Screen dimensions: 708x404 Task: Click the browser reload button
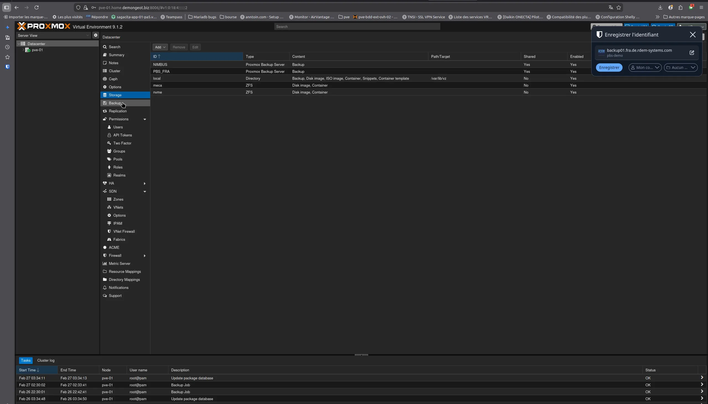pos(36,7)
